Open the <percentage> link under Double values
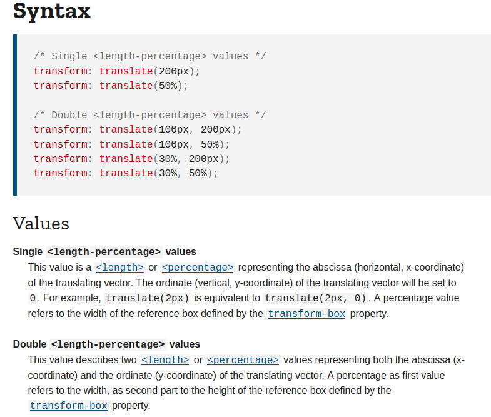Screen dimensions: 491x417 point(243,360)
